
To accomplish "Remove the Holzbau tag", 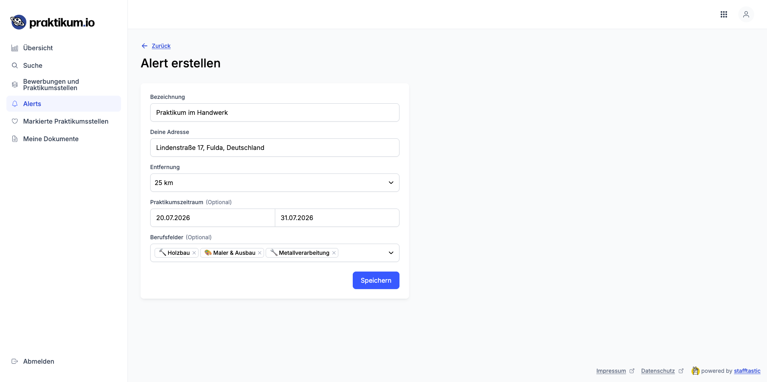I will point(194,253).
